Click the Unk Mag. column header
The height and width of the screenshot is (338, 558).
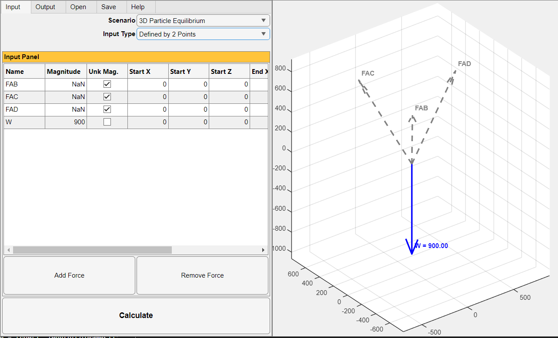coord(107,71)
